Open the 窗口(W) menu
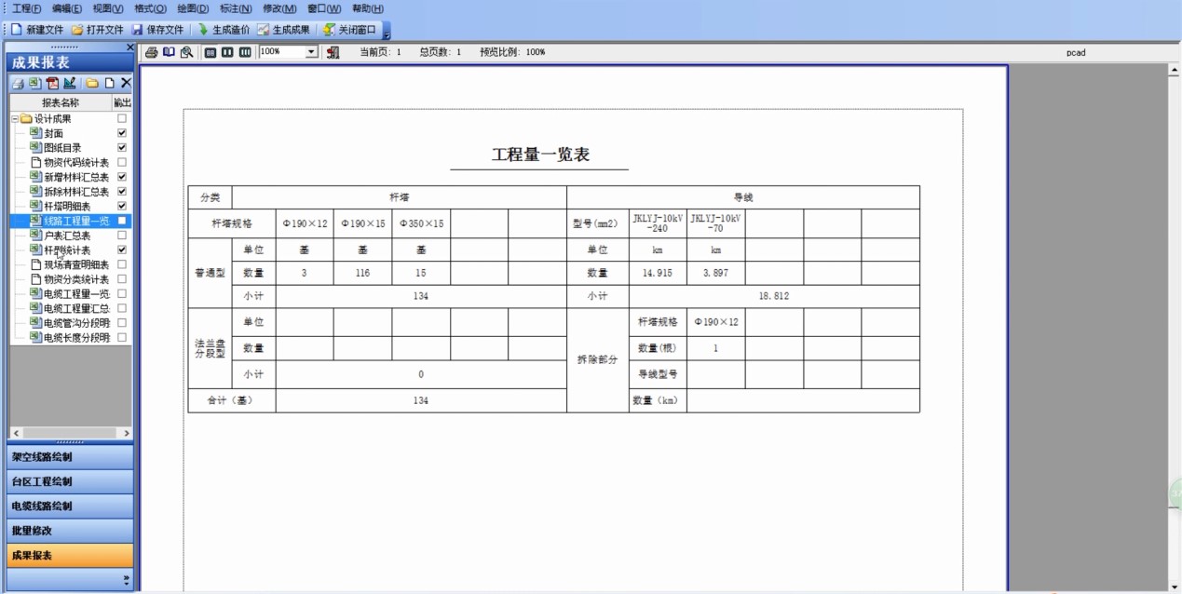Image resolution: width=1182 pixels, height=594 pixels. point(324,8)
